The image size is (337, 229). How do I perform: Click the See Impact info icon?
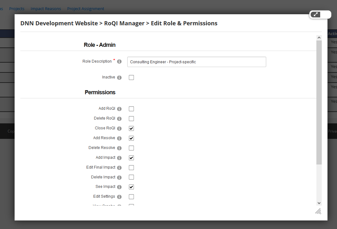(119, 187)
